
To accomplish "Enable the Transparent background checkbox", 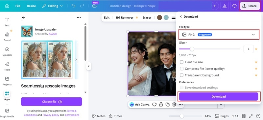I will click(x=181, y=75).
